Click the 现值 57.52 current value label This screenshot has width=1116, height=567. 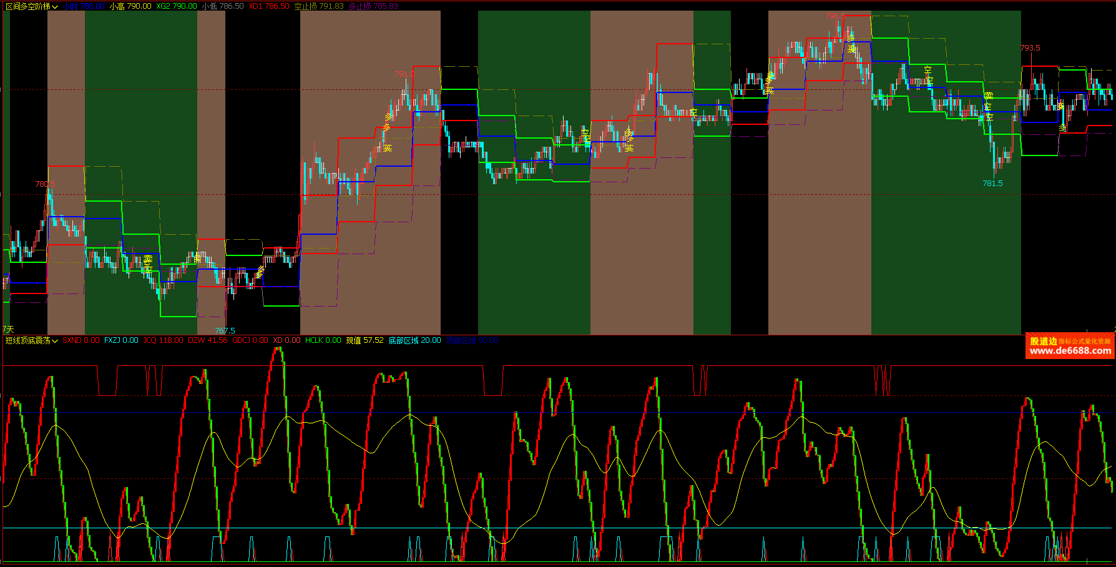click(365, 340)
